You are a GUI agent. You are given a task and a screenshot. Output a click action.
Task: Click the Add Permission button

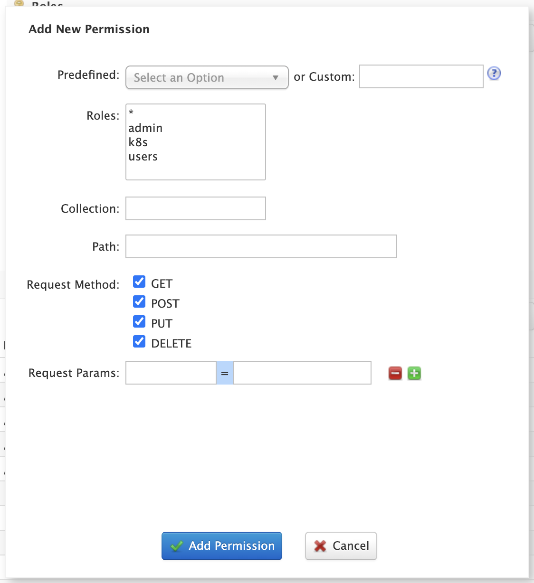point(222,546)
